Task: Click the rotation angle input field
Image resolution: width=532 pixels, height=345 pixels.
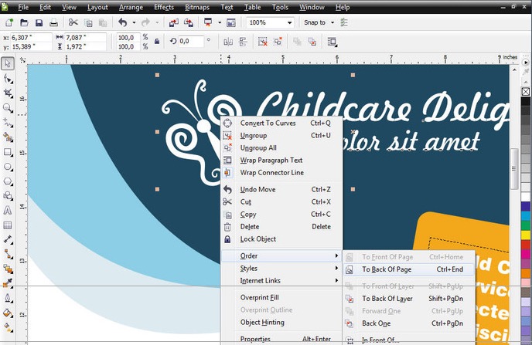Action: coord(189,42)
